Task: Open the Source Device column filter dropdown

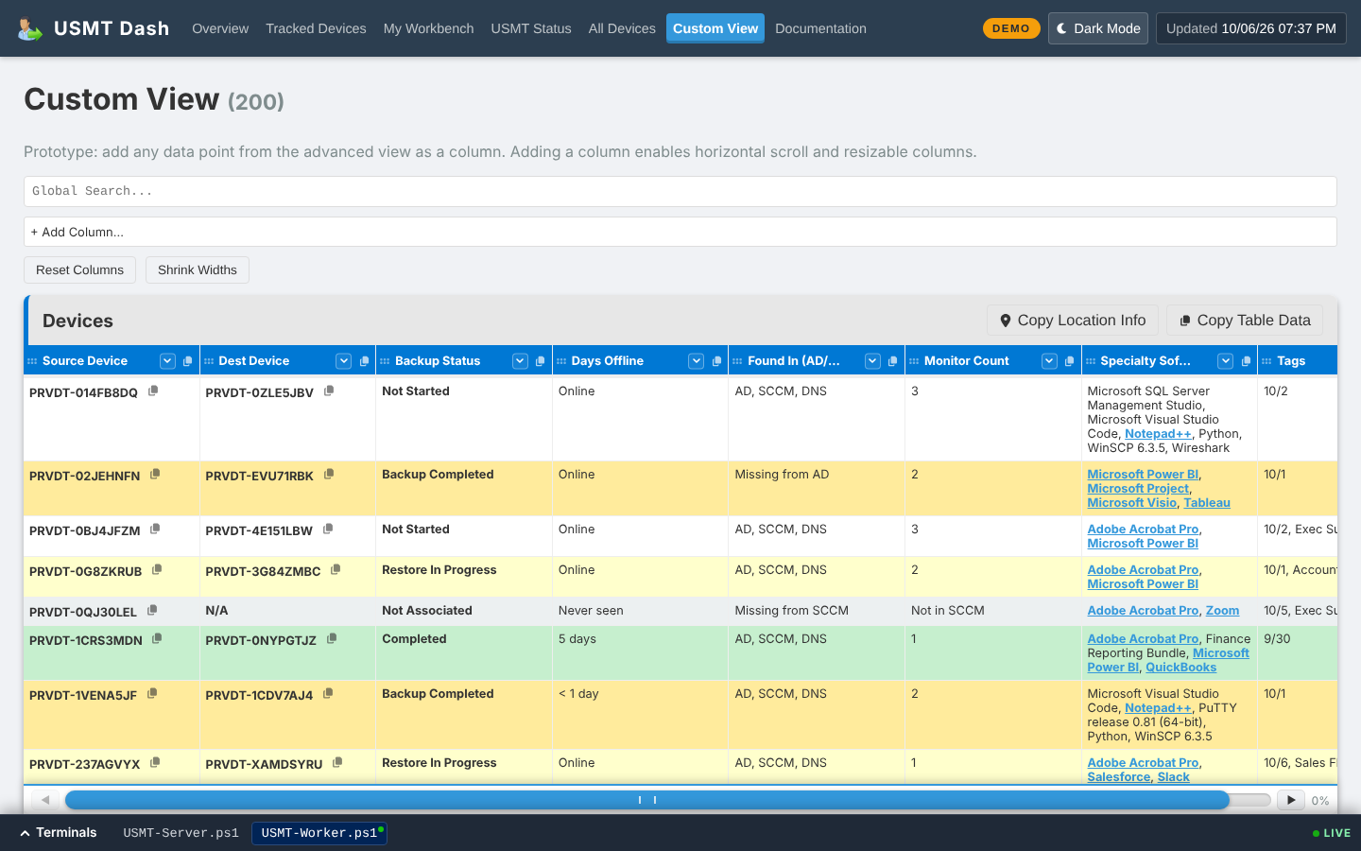Action: (x=167, y=361)
